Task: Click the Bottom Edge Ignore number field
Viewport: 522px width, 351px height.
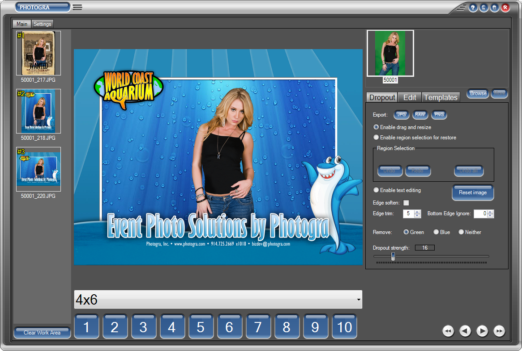Action: pyautogui.click(x=481, y=213)
